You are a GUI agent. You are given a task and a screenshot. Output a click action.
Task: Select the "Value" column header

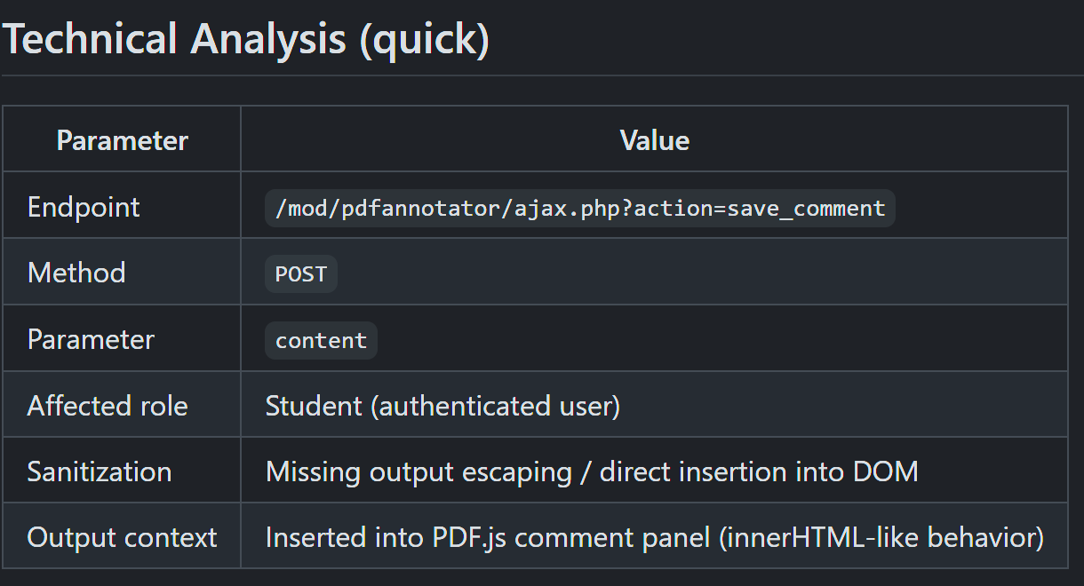[654, 140]
